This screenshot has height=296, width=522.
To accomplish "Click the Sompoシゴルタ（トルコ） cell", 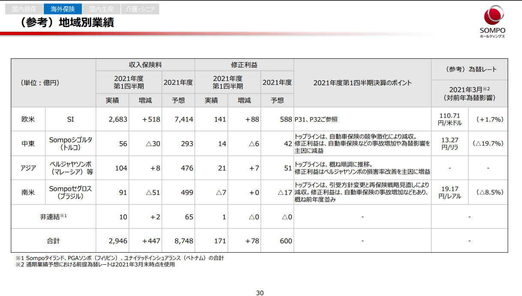I will tap(70, 144).
